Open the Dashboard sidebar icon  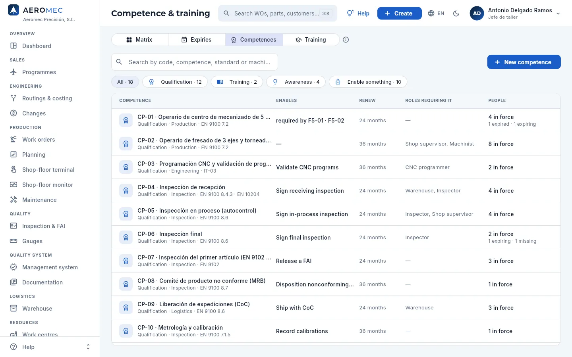[14, 46]
